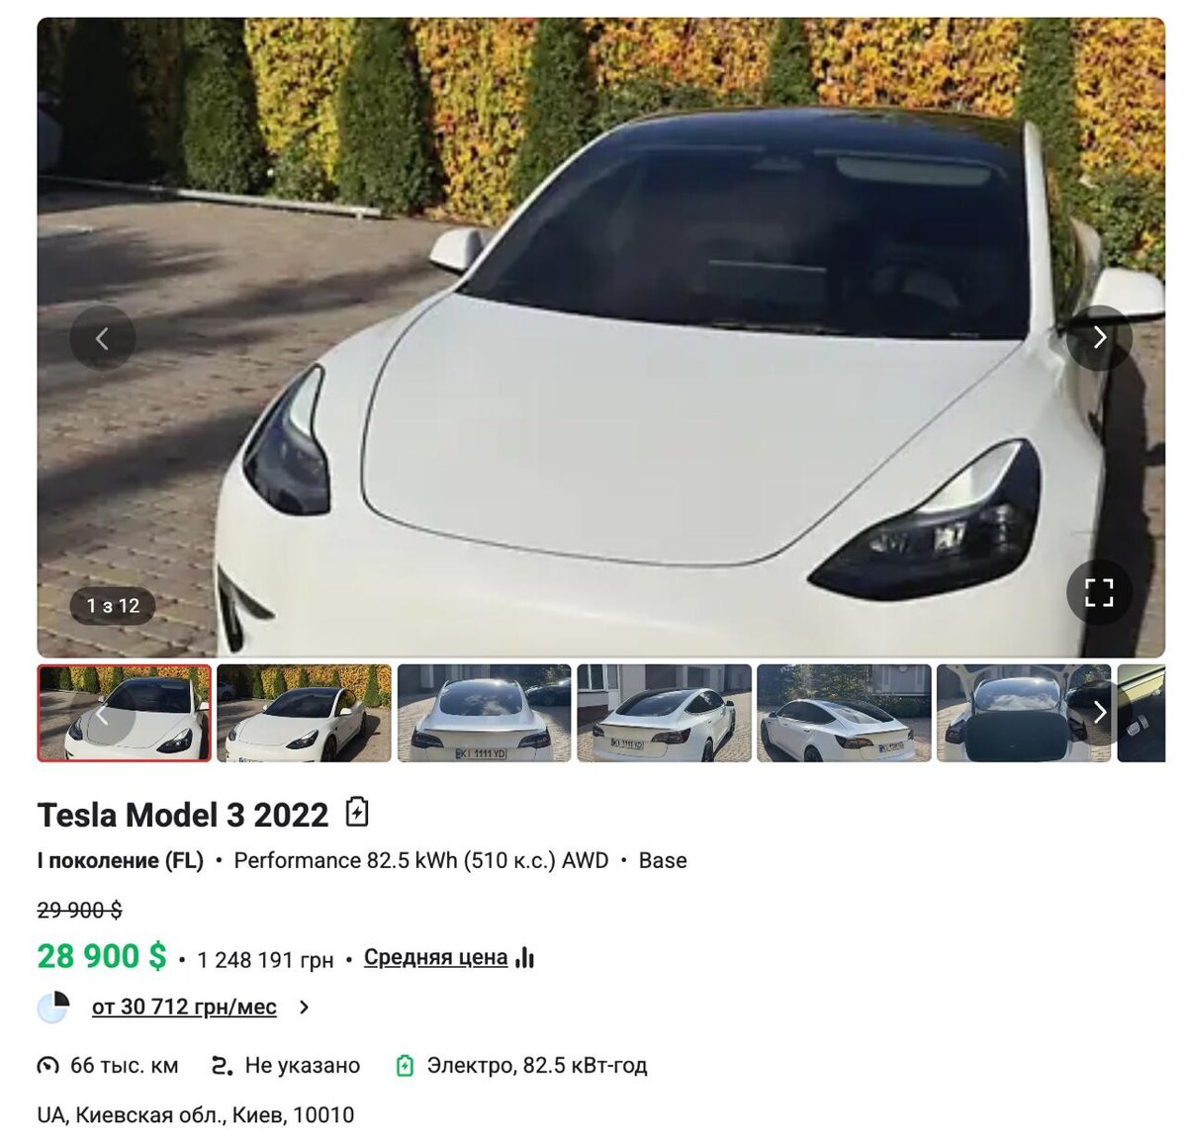Screen dimensions: 1187x1139
Task: Select the fifth thumbnail side-rear view
Action: tap(845, 713)
